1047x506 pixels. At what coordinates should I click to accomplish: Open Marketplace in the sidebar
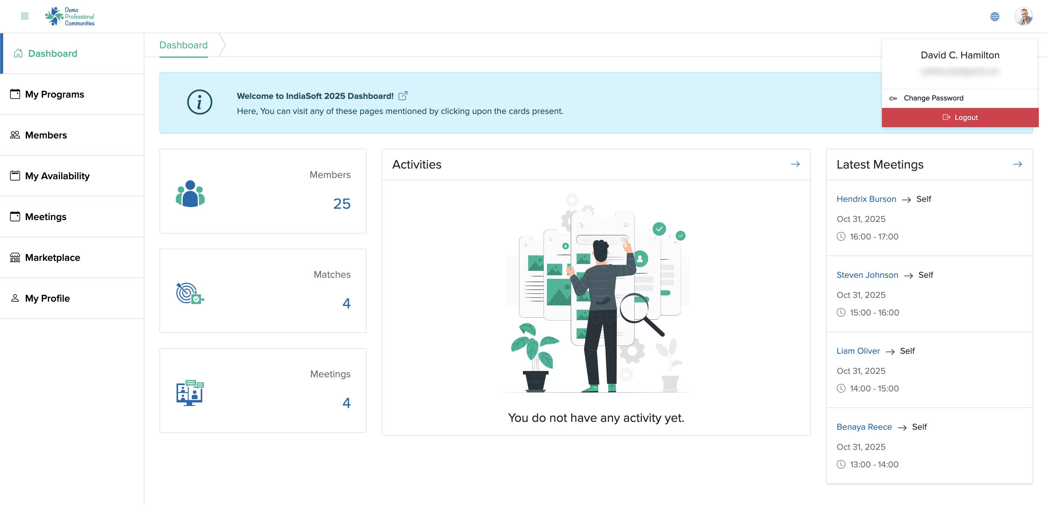72,258
